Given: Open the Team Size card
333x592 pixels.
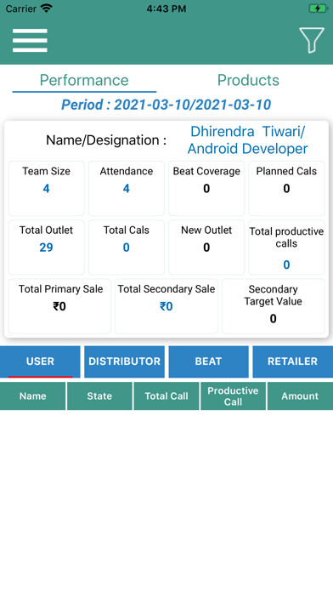Looking at the screenshot, I should coord(47,188).
